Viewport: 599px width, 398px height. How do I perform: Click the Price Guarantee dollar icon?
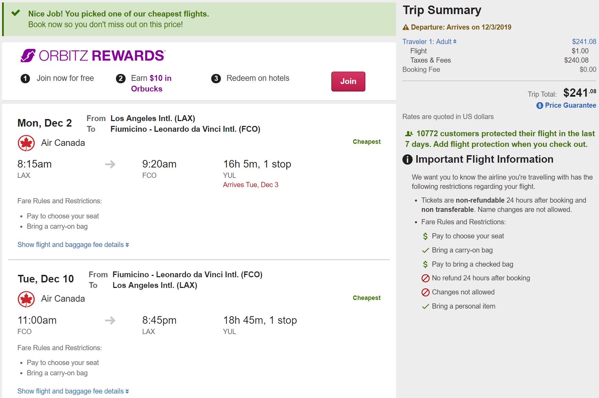pyautogui.click(x=539, y=106)
